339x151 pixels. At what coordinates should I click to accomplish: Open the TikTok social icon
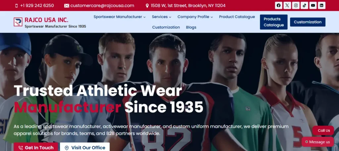pyautogui.click(x=305, y=5)
